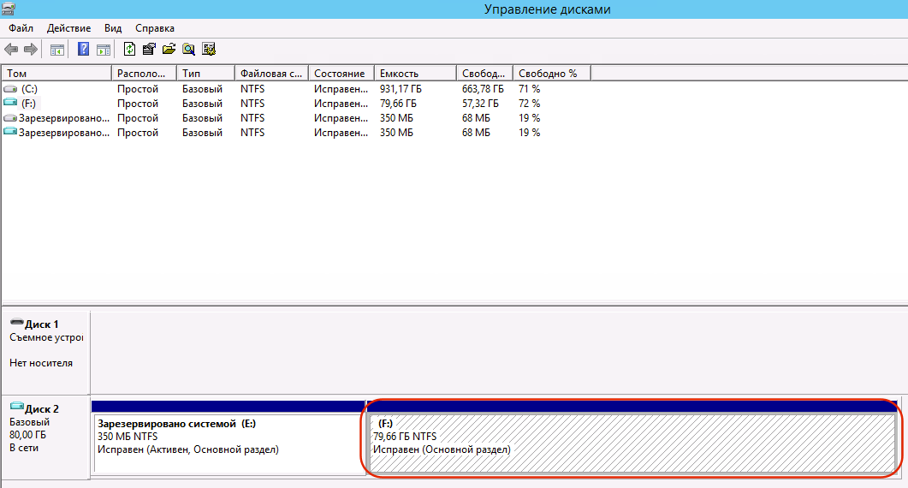This screenshot has height=488, width=908.
Task: Select the (C:) volume row in the list
Action: tap(29, 89)
